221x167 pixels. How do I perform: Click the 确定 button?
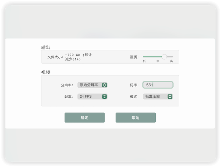85,118
